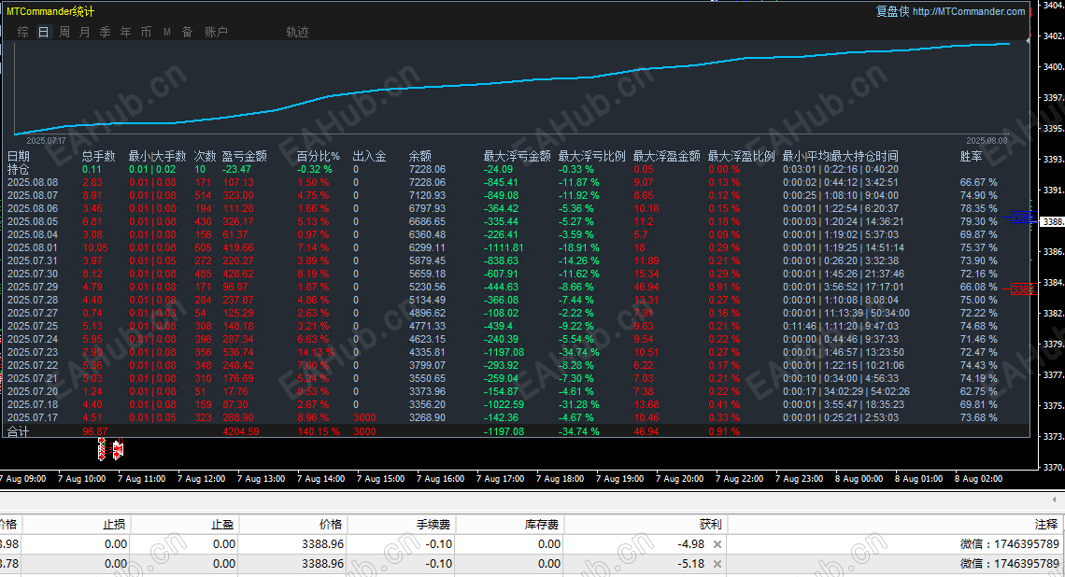Close the second order with -5.18 profit
Viewport: 1065px width, 577px height.
tap(717, 564)
